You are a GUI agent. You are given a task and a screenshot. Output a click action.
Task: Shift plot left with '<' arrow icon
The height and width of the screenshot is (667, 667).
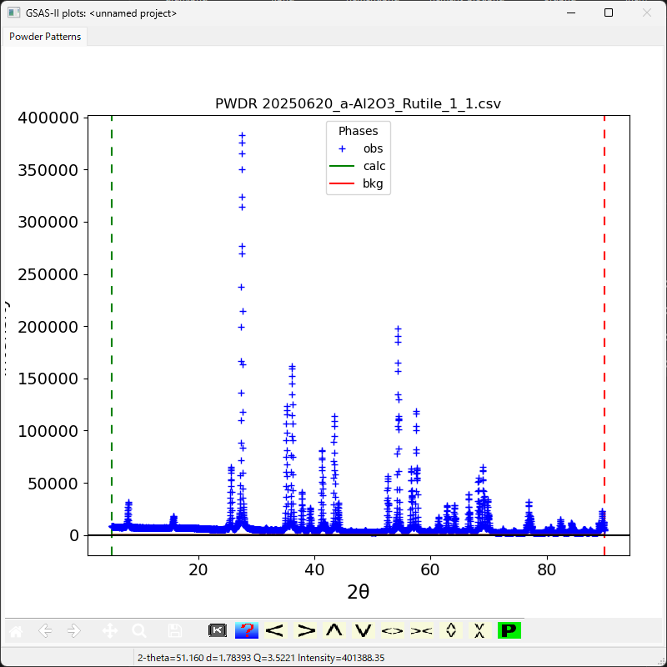(x=275, y=631)
